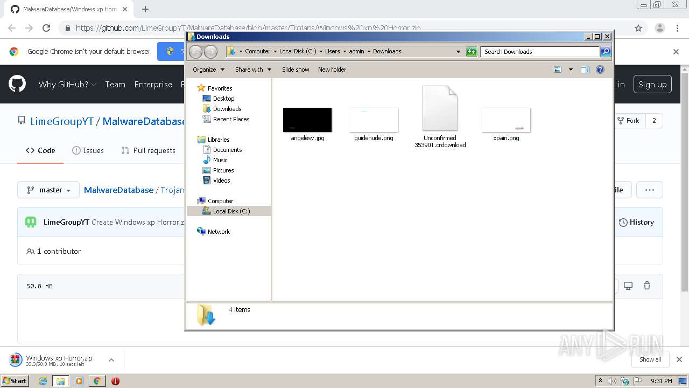Refresh the Downloads folder view

click(x=472, y=52)
